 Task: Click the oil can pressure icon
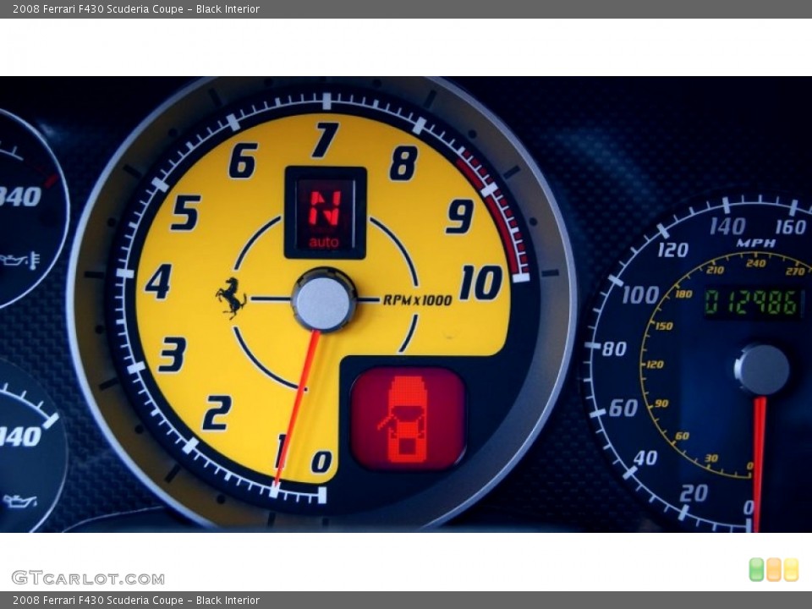point(19,501)
